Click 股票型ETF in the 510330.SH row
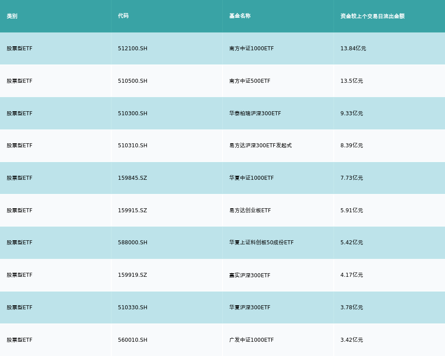 20,307
